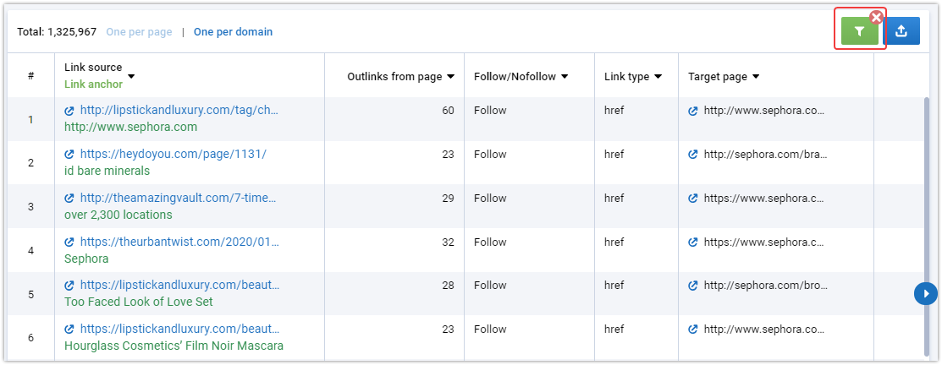Open external link icon for lipstickandluxury.com/tag source

click(69, 111)
